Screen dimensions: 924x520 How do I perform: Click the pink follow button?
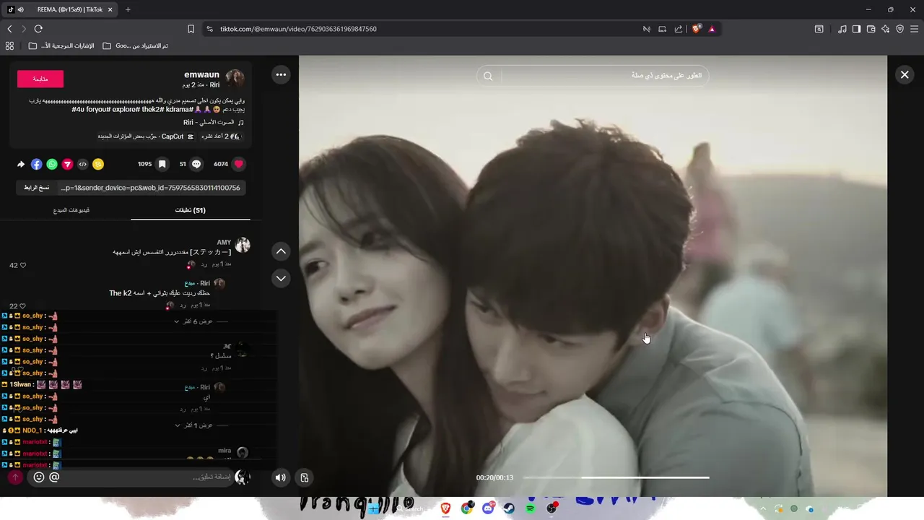click(40, 79)
